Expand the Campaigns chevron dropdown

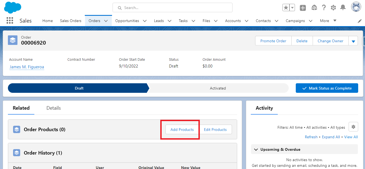coord(310,21)
